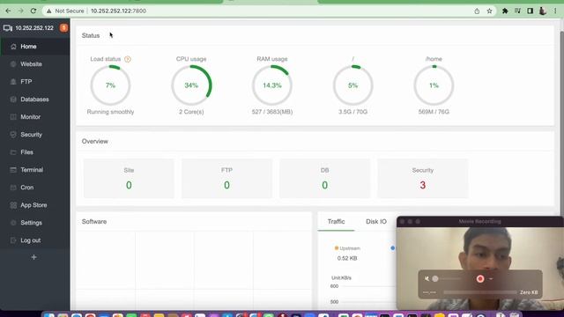Click the '0.52 KB' upstream value

(x=347, y=258)
